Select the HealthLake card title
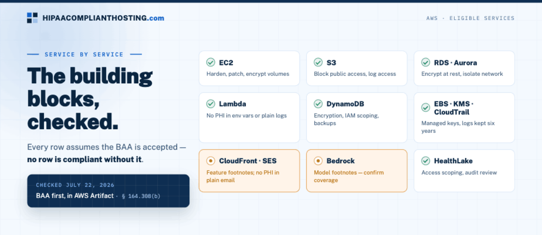Image resolution: width=542 pixels, height=235 pixels. click(453, 161)
